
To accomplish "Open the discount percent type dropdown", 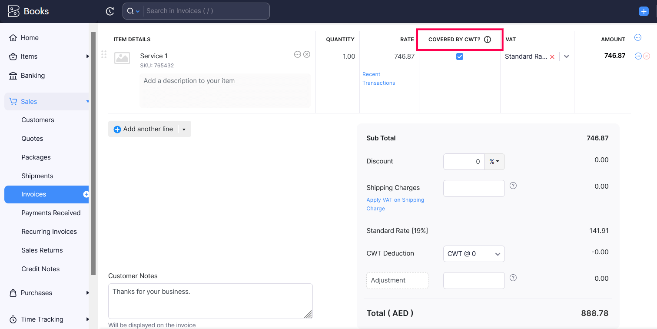I will pos(494,162).
